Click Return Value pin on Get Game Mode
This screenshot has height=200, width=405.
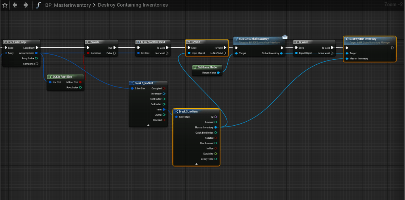coord(218,73)
